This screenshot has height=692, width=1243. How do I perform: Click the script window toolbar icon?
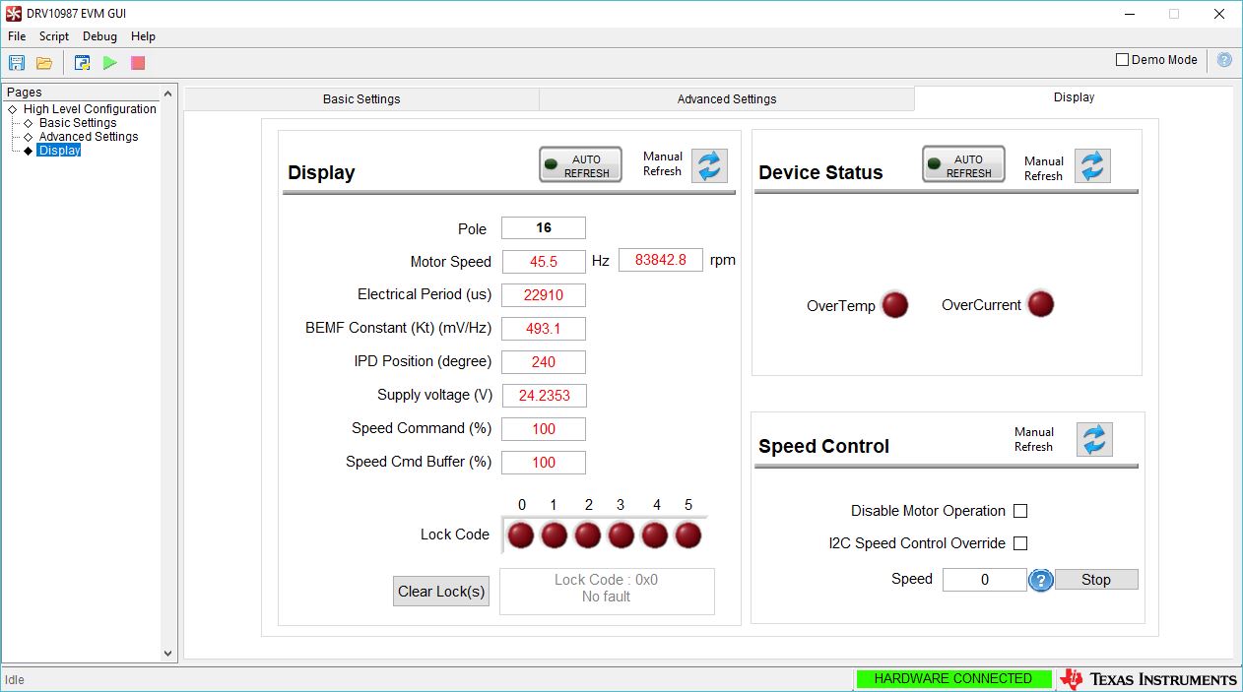pyautogui.click(x=83, y=63)
